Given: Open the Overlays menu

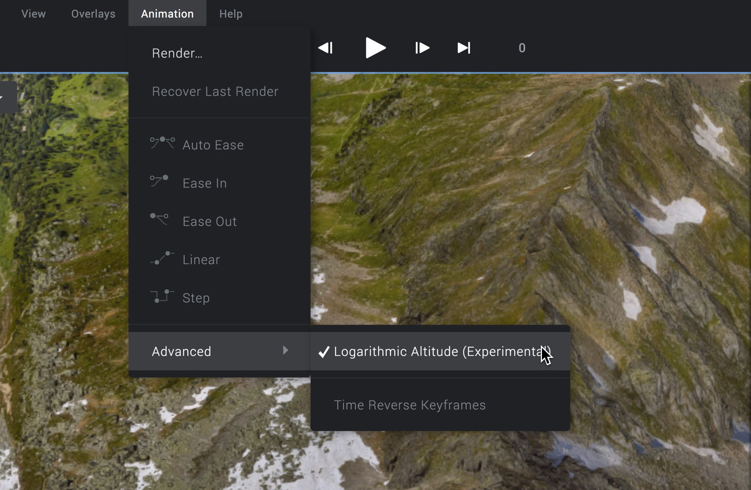Looking at the screenshot, I should 93,14.
